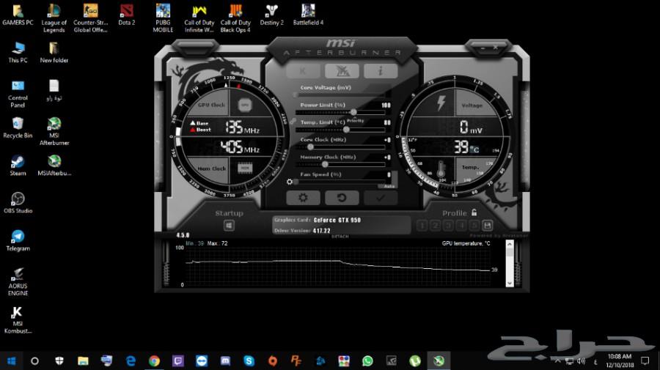Open Google Chrome from the taskbar
The image size is (660, 370).
154,360
